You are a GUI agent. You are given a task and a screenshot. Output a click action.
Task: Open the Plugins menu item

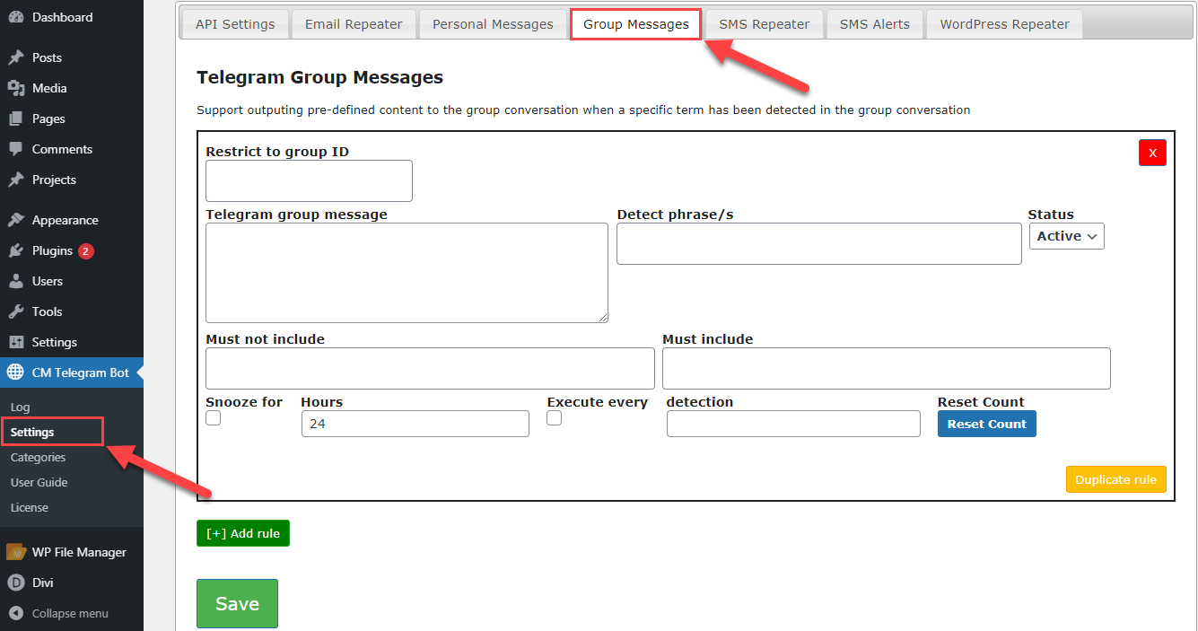(x=72, y=250)
